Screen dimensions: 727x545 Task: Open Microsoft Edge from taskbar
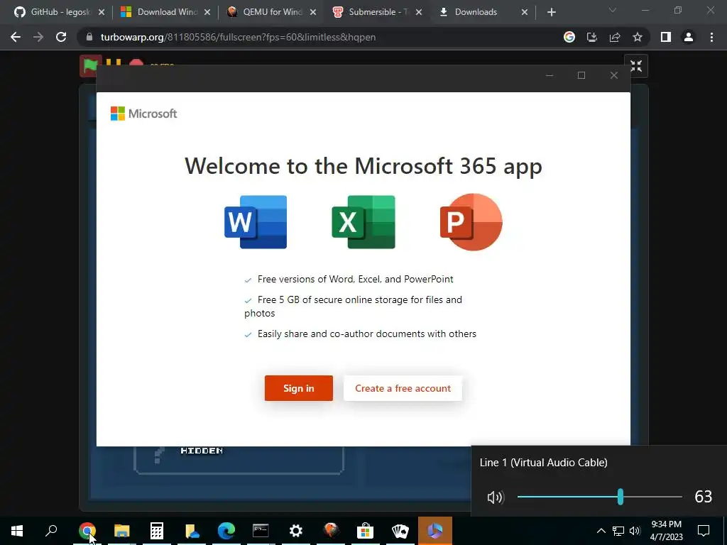226,531
